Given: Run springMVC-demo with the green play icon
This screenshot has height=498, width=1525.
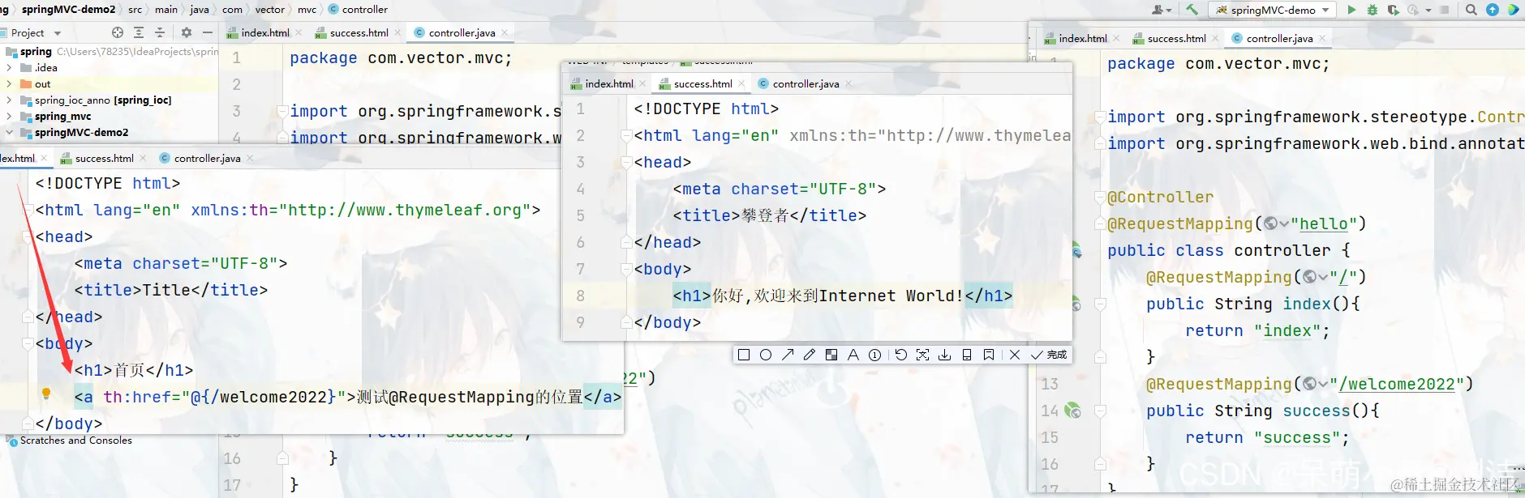Looking at the screenshot, I should pyautogui.click(x=1351, y=10).
